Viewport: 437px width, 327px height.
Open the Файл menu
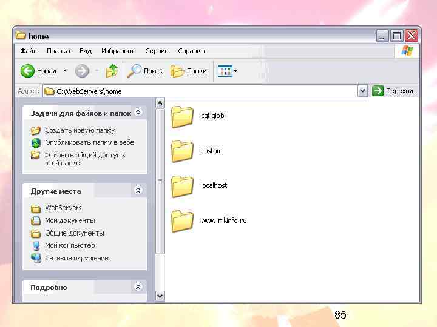point(29,51)
